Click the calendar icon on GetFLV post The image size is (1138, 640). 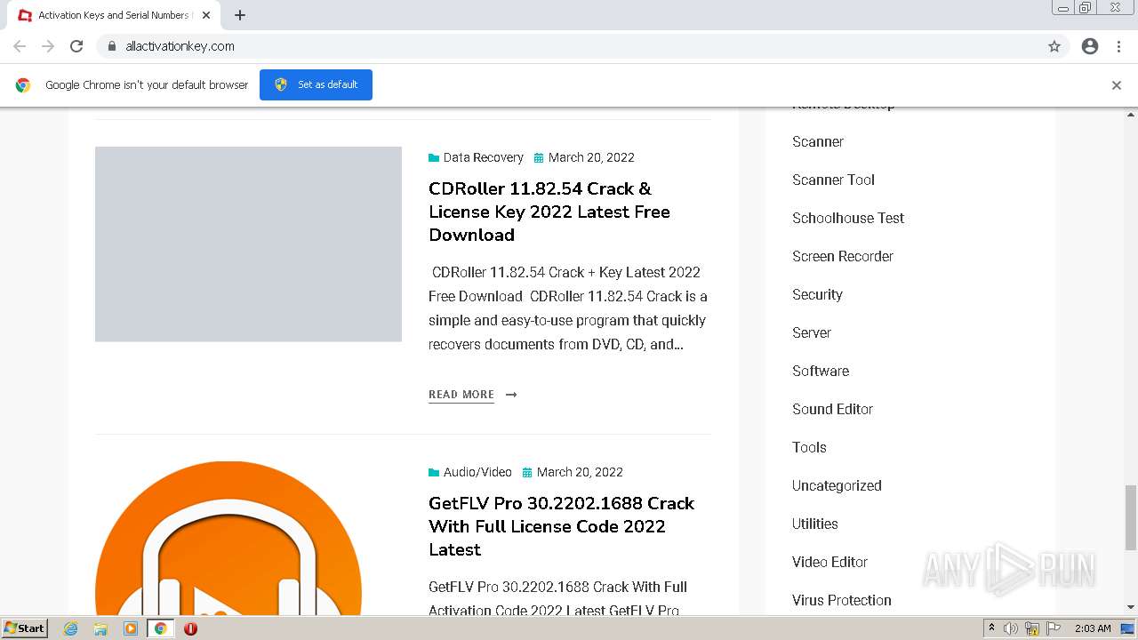coord(527,473)
